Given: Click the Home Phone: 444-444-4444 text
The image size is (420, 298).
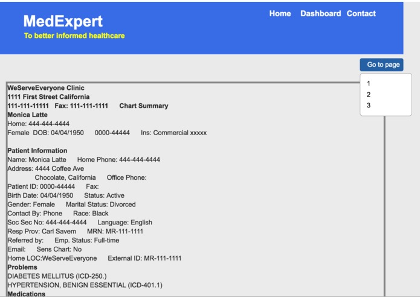Looking at the screenshot, I should (x=118, y=160).
